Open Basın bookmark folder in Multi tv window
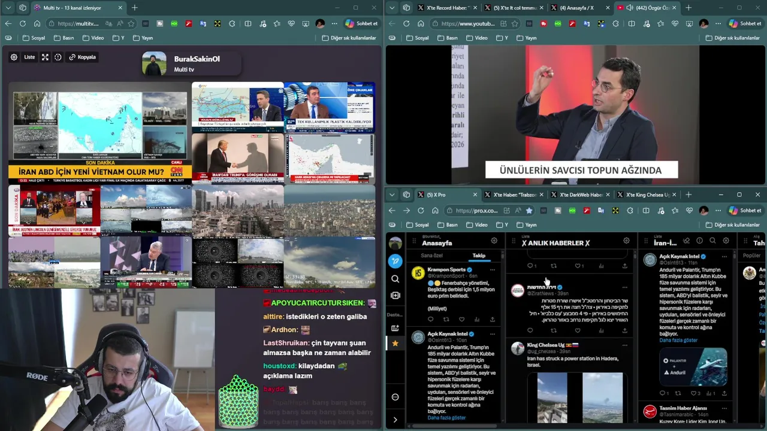The width and height of the screenshot is (767, 431). (x=64, y=38)
